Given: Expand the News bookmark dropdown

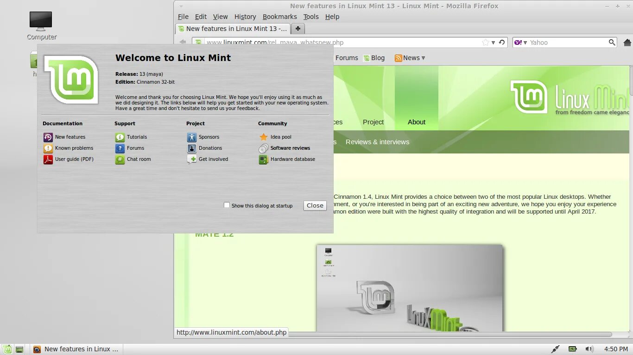Looking at the screenshot, I should 423,58.
